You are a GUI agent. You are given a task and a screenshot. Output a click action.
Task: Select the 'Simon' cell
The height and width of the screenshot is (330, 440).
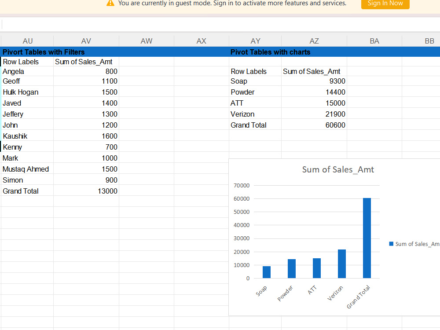point(27,180)
